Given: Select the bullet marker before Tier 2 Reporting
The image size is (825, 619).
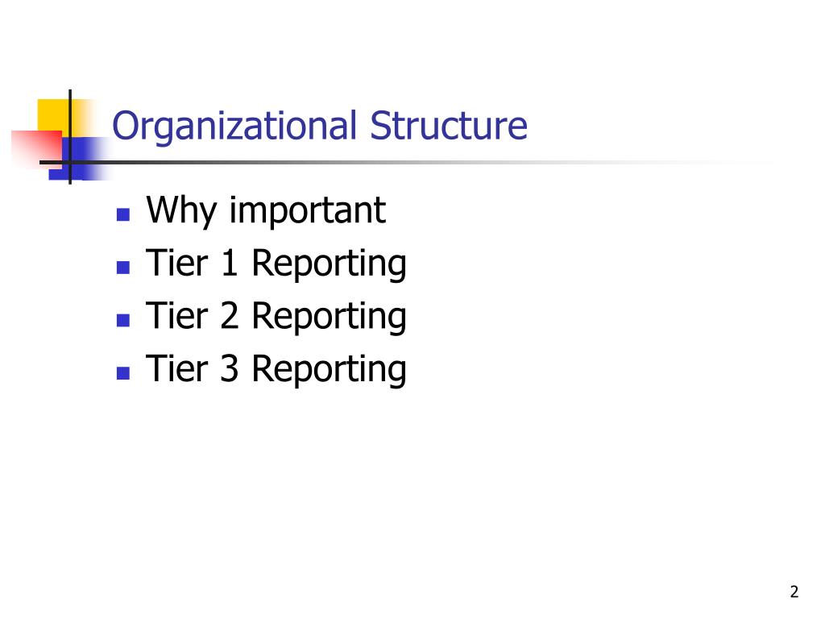Looking at the screenshot, I should point(123,320).
